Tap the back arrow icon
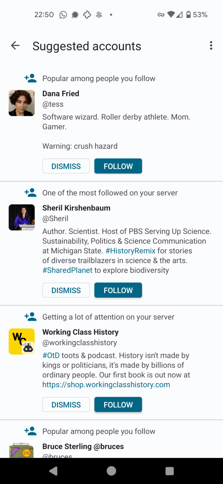The height and width of the screenshot is (484, 223). [15, 46]
